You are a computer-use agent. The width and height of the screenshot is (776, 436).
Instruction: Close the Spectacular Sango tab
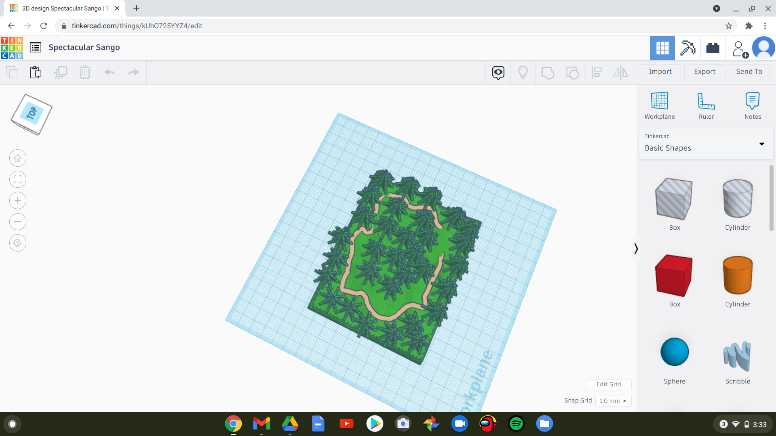(x=117, y=8)
